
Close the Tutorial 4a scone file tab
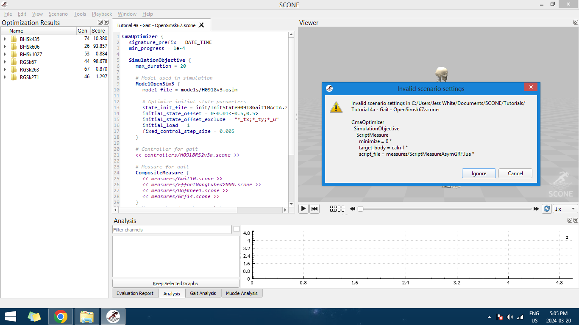coord(202,25)
